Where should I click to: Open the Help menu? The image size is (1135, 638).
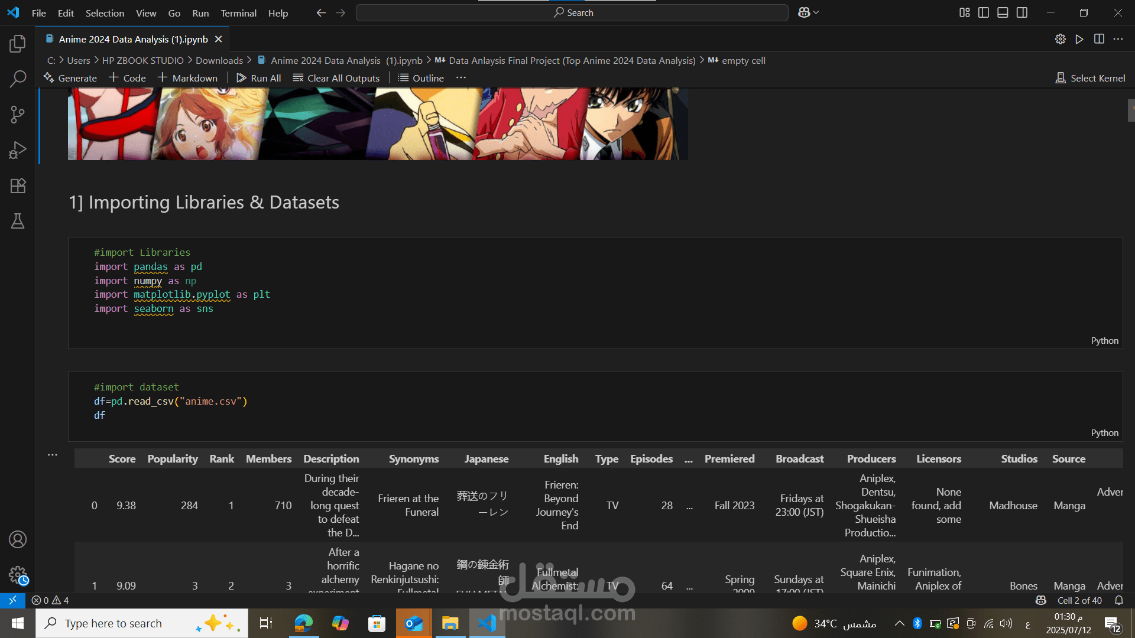(x=278, y=12)
